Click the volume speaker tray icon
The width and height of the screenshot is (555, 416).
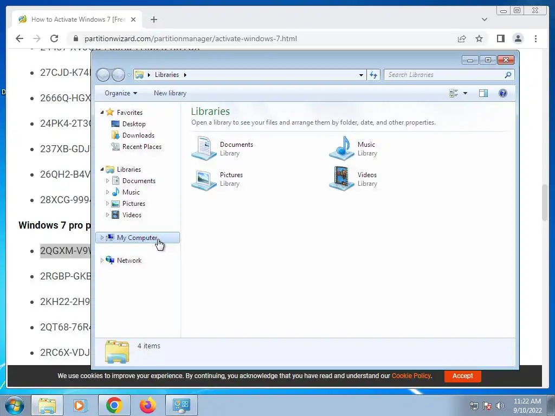[500, 405]
